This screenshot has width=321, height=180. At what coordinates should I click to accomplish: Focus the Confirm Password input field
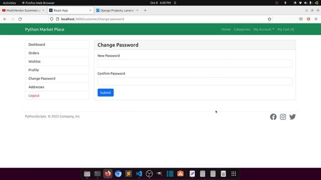(195, 81)
